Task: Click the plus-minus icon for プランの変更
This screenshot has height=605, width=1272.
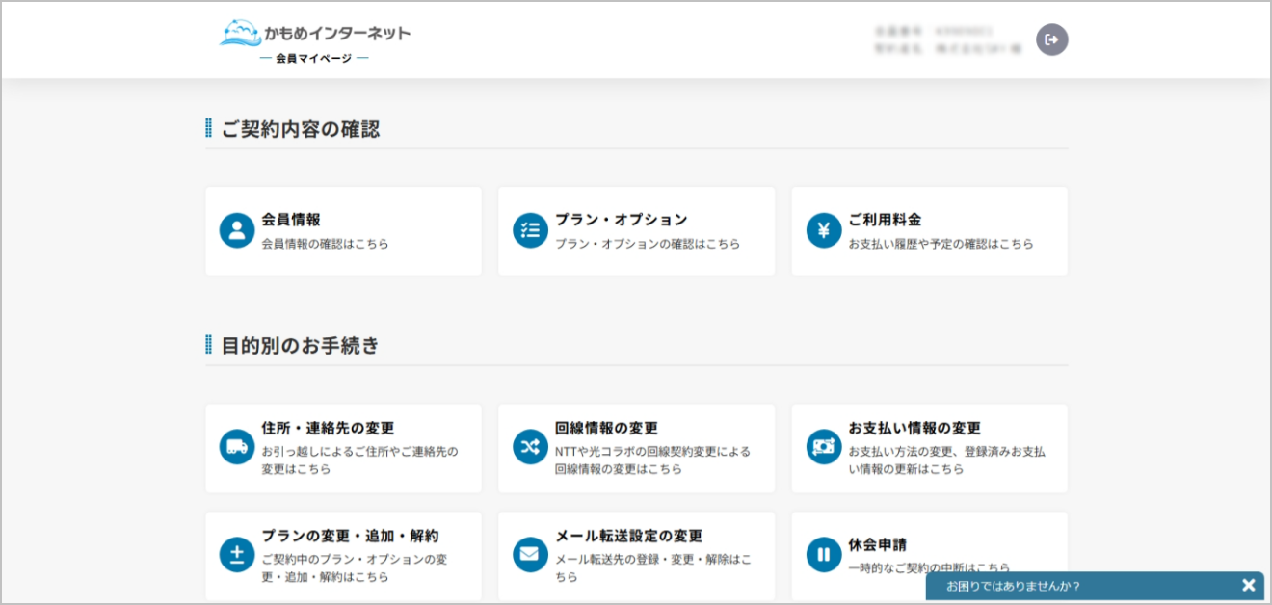Action: [237, 555]
